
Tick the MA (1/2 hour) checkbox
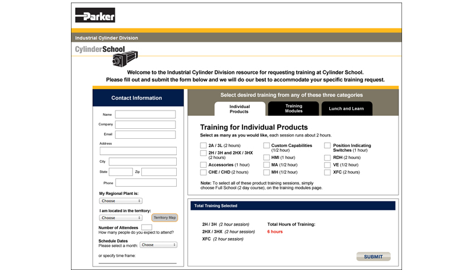click(267, 165)
